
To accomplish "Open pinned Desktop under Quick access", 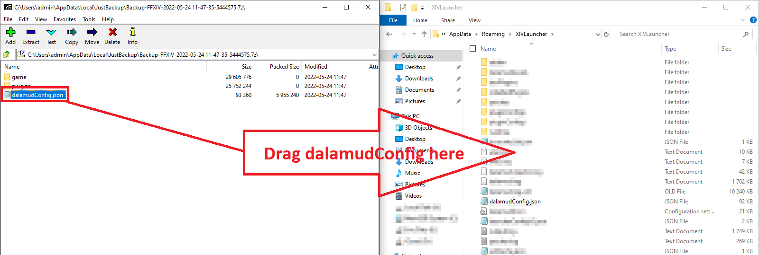I will pyautogui.click(x=415, y=67).
